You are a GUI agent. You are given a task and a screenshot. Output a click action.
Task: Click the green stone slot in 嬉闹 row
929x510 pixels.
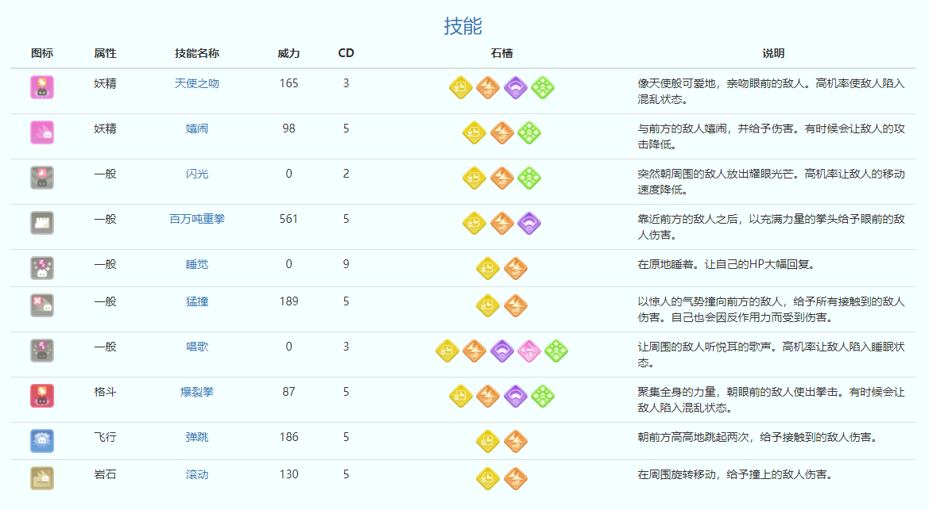pyautogui.click(x=529, y=132)
